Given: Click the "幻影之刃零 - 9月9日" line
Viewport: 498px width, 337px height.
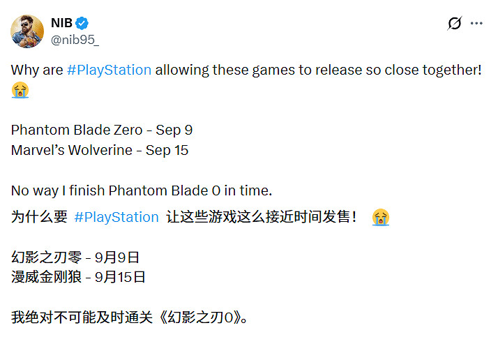Looking at the screenshot, I should pyautogui.click(x=77, y=257).
